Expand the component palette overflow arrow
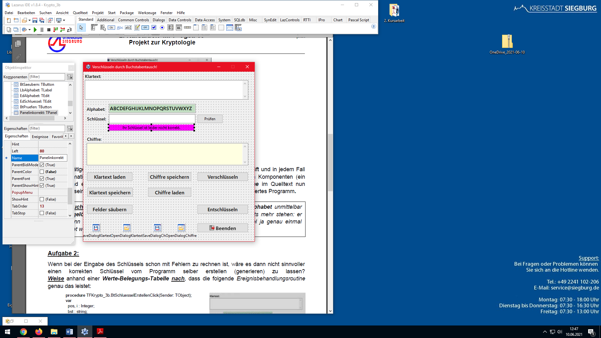 (373, 27)
